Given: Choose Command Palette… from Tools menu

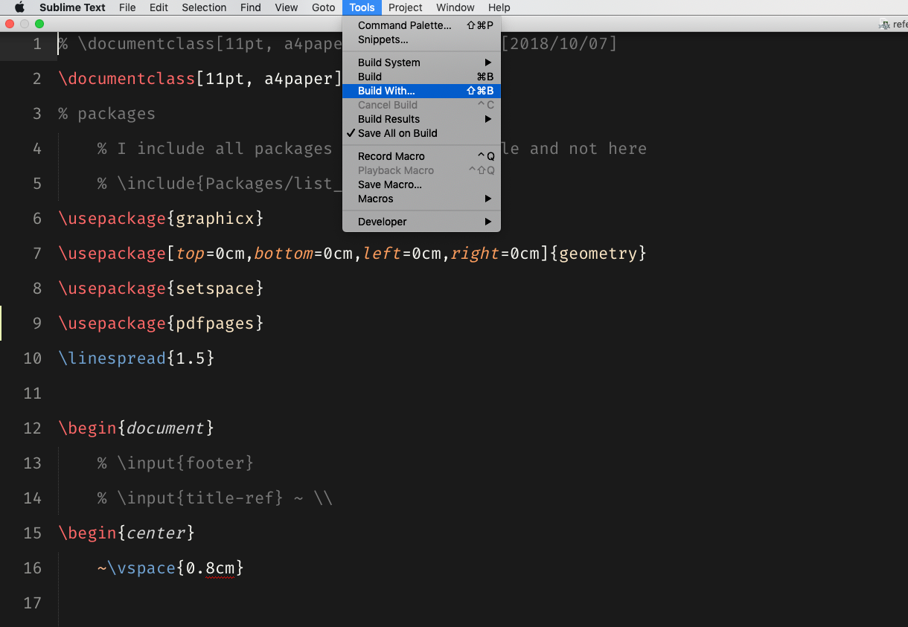Looking at the screenshot, I should (x=421, y=25).
